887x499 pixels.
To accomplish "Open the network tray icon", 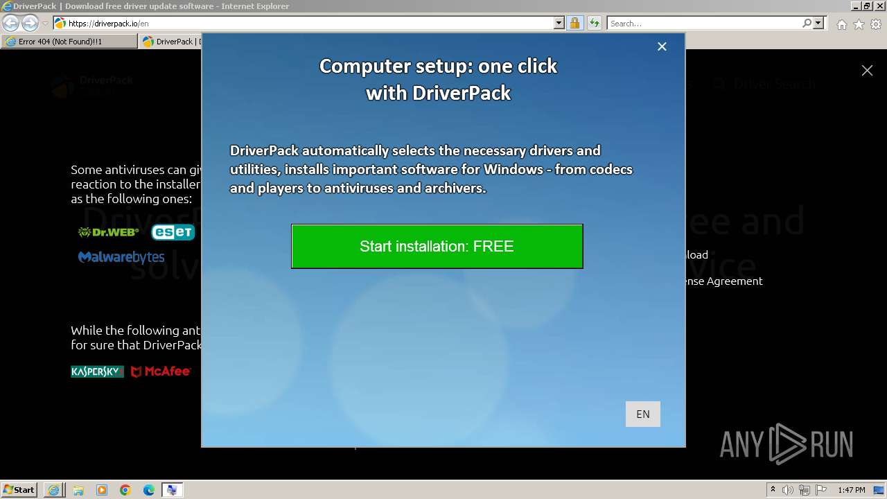I will pyautogui.click(x=805, y=490).
